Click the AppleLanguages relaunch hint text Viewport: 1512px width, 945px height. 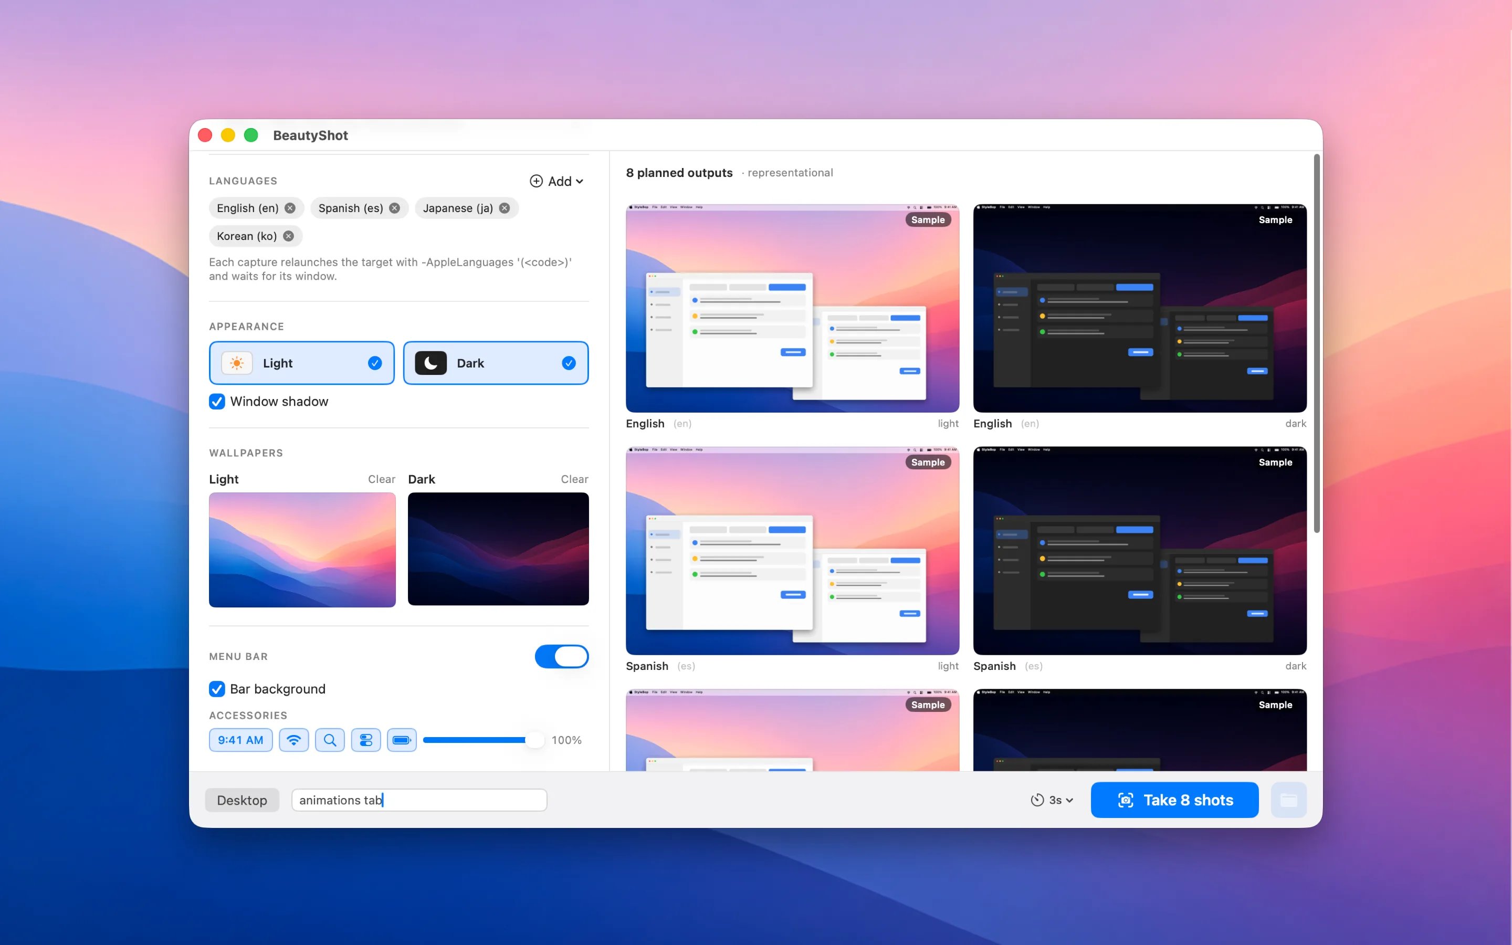pos(391,269)
